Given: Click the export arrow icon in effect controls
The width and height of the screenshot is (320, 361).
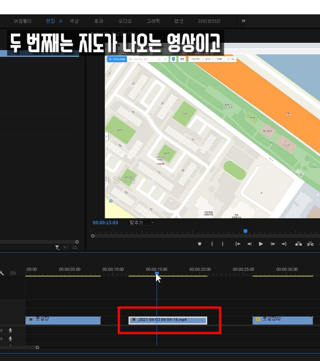Looking at the screenshot, I should coord(75,247).
